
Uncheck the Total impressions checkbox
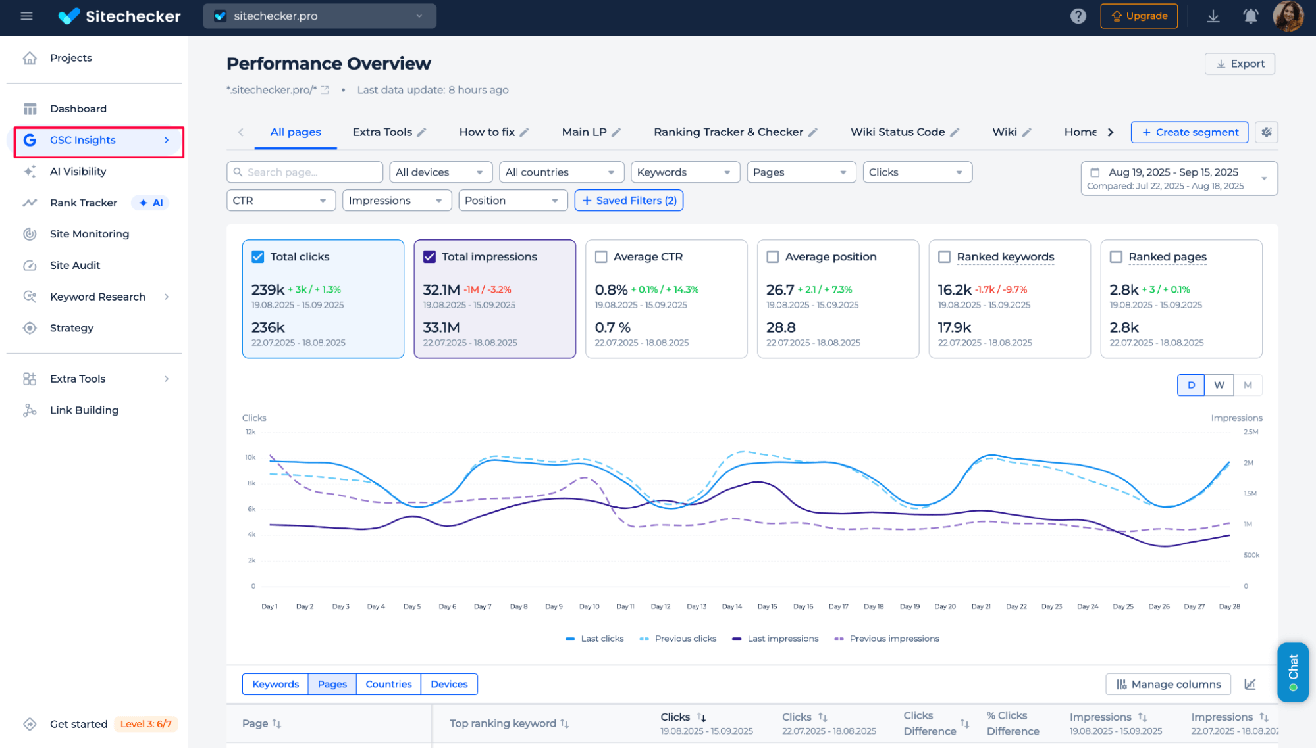point(429,257)
